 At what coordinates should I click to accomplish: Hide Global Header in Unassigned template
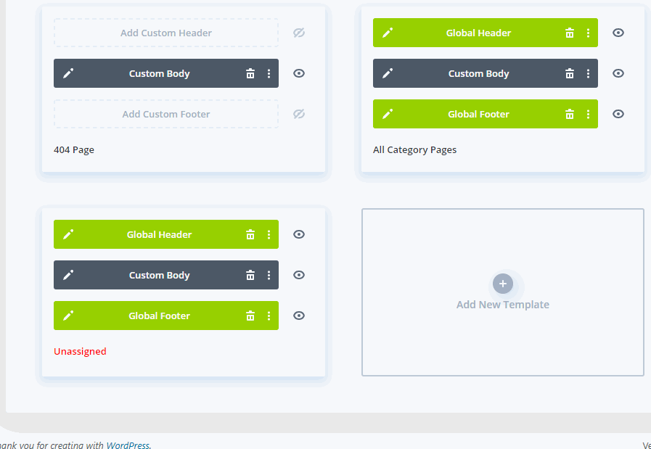click(x=299, y=234)
